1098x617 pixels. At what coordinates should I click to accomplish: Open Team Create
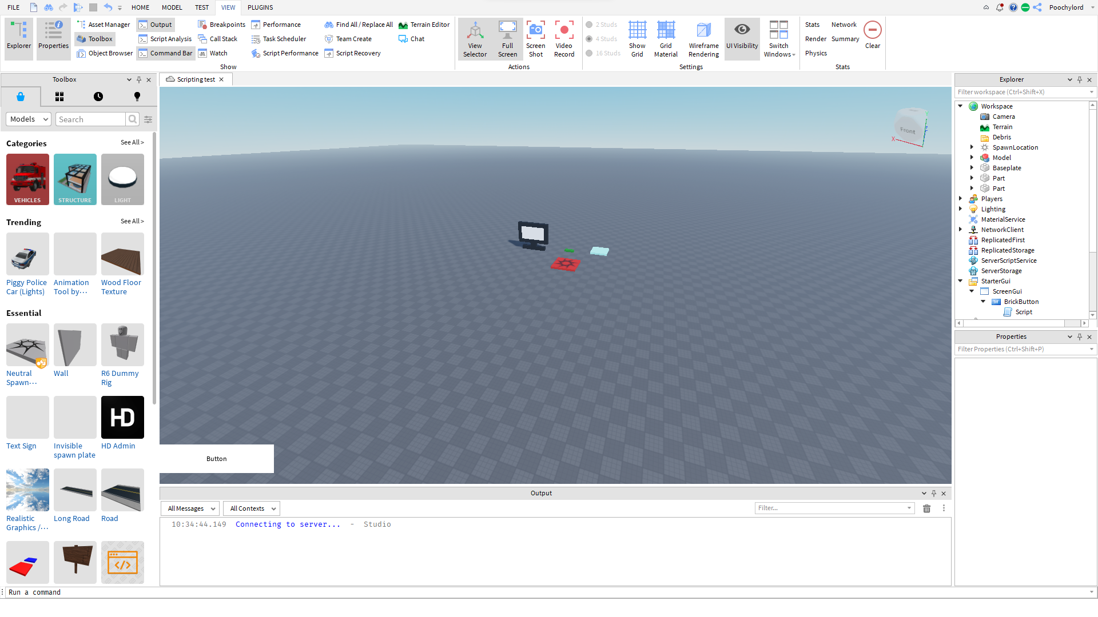tap(348, 39)
